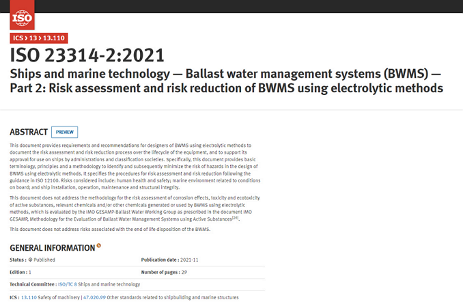Open the 13.110 Safety of machinery link

coord(29,297)
